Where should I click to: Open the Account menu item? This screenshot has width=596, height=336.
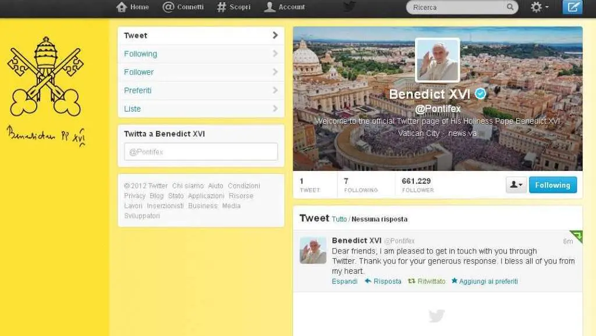284,7
